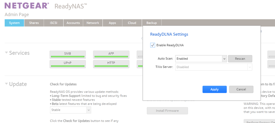Open the TiVo Server dropdown
The width and height of the screenshot is (275, 123).
(x=214, y=67)
